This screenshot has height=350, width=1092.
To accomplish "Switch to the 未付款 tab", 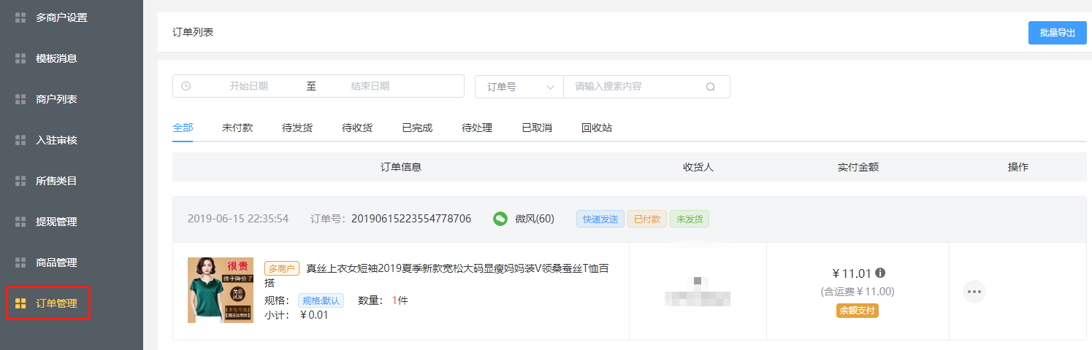I will coord(237,128).
